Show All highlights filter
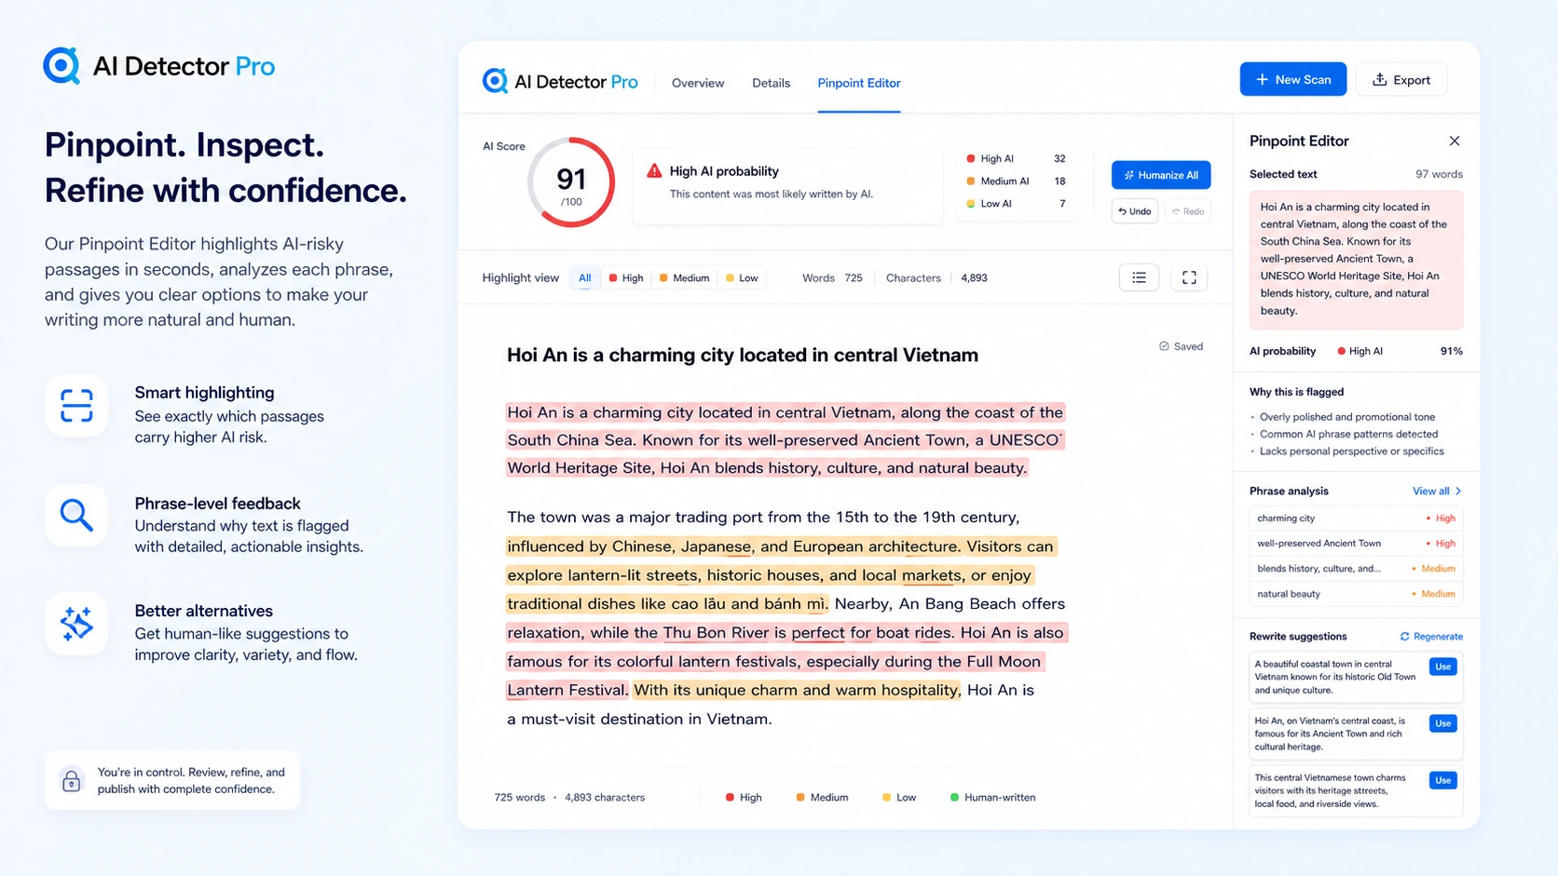The width and height of the screenshot is (1558, 876). [x=584, y=277]
